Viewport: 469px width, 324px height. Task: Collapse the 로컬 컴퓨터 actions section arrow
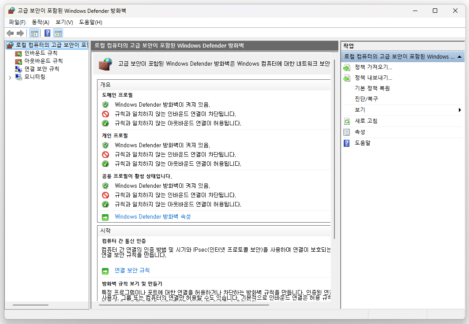tap(459, 57)
